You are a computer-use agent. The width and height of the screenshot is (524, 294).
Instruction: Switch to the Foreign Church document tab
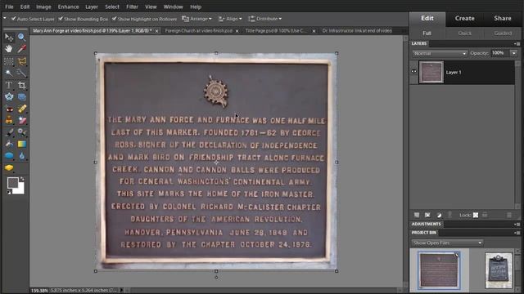[x=199, y=31]
